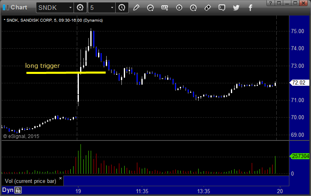The image size is (311, 196).
Task: Open the studies chart-line icon menu
Action: pyautogui.click(x=150, y=8)
